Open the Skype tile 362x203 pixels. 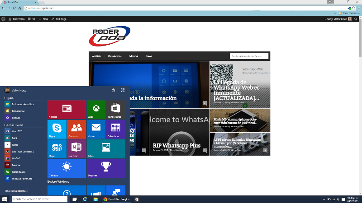click(x=57, y=129)
